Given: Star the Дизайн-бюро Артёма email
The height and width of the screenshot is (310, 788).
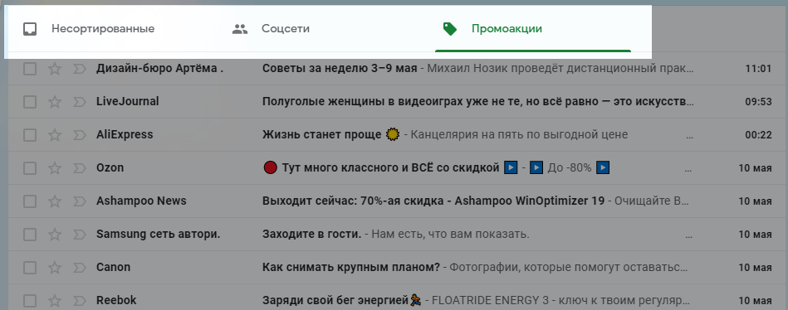Looking at the screenshot, I should pyautogui.click(x=54, y=69).
